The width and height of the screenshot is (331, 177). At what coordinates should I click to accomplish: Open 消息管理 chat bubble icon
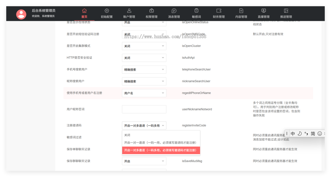click(174, 11)
